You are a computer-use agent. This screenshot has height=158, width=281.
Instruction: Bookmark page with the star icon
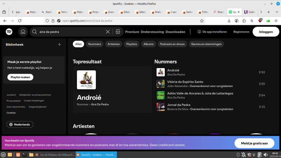(x=202, y=21)
